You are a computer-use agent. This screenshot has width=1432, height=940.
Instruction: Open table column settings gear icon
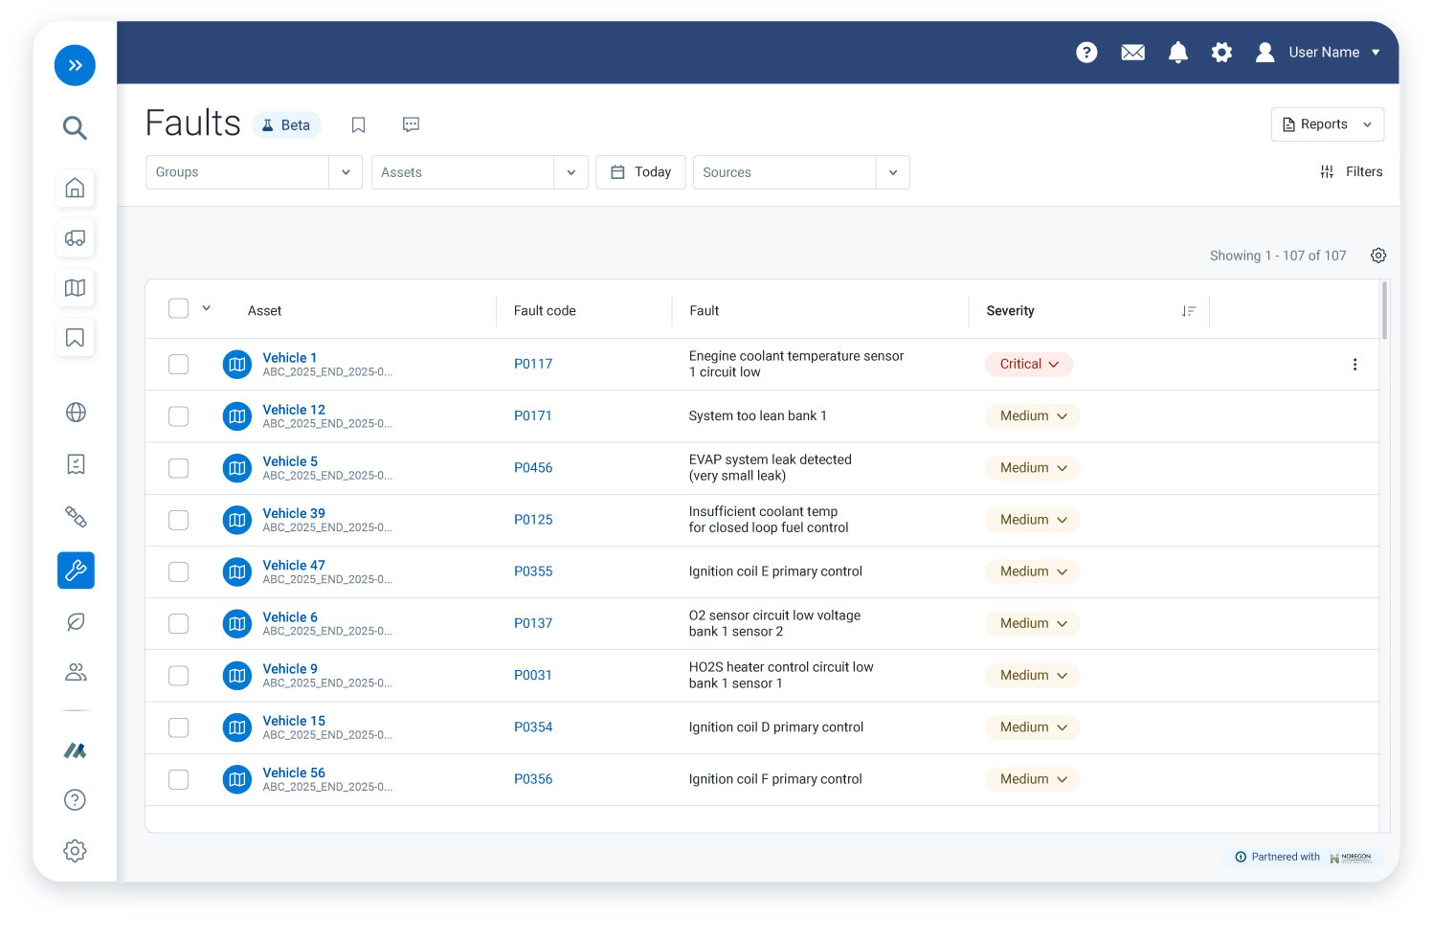tap(1377, 256)
